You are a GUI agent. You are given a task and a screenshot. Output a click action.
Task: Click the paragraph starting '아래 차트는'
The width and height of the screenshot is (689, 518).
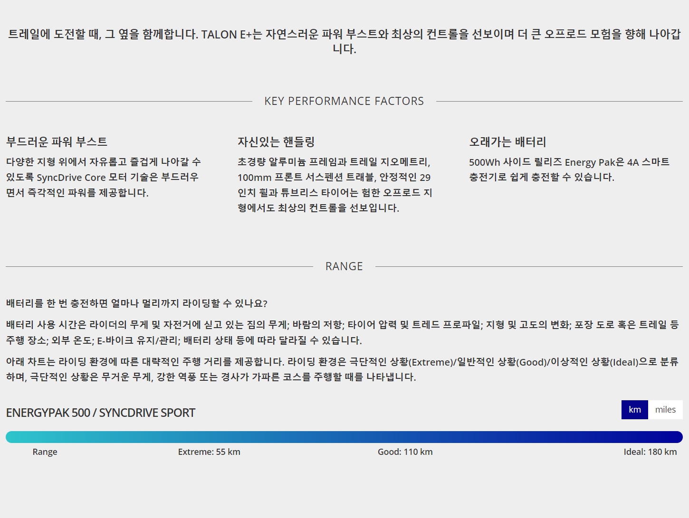tap(342, 369)
